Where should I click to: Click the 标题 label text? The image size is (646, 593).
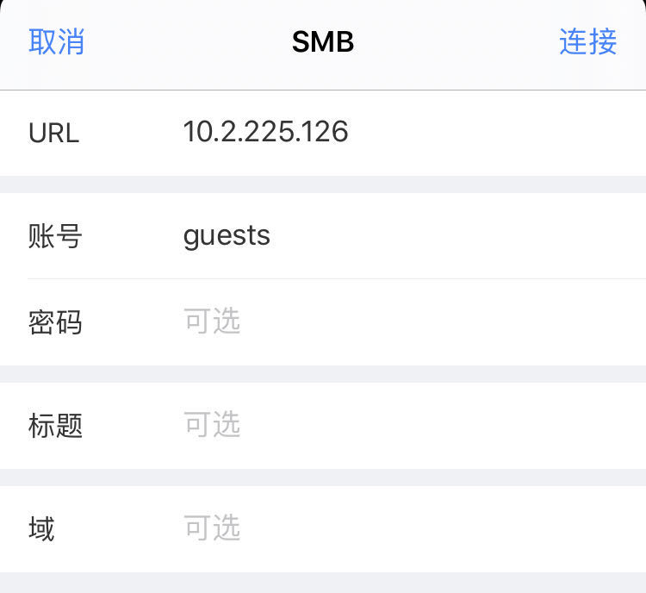click(x=55, y=426)
